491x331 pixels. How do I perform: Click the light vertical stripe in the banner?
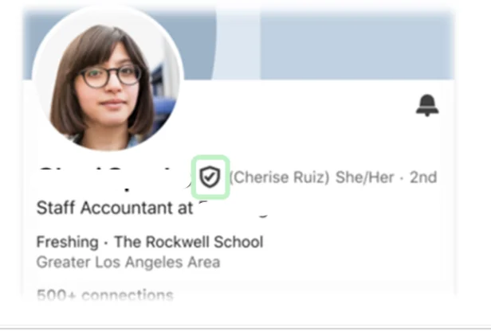point(238,45)
